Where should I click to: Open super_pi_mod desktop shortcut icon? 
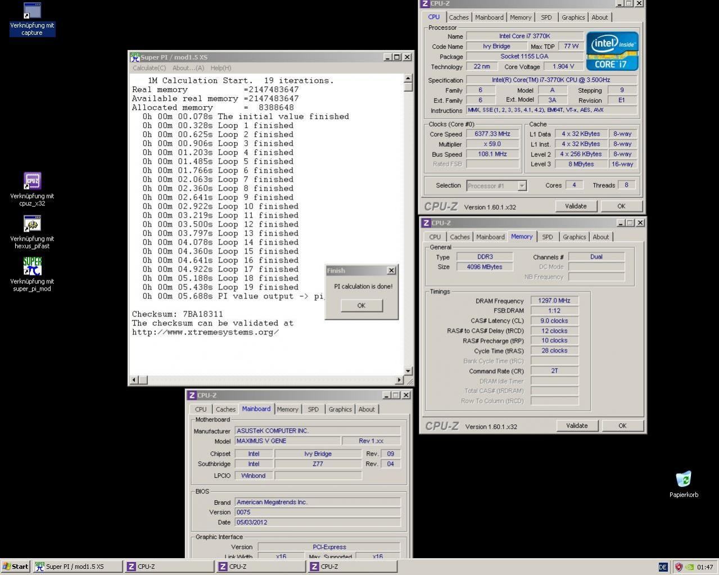(32, 275)
